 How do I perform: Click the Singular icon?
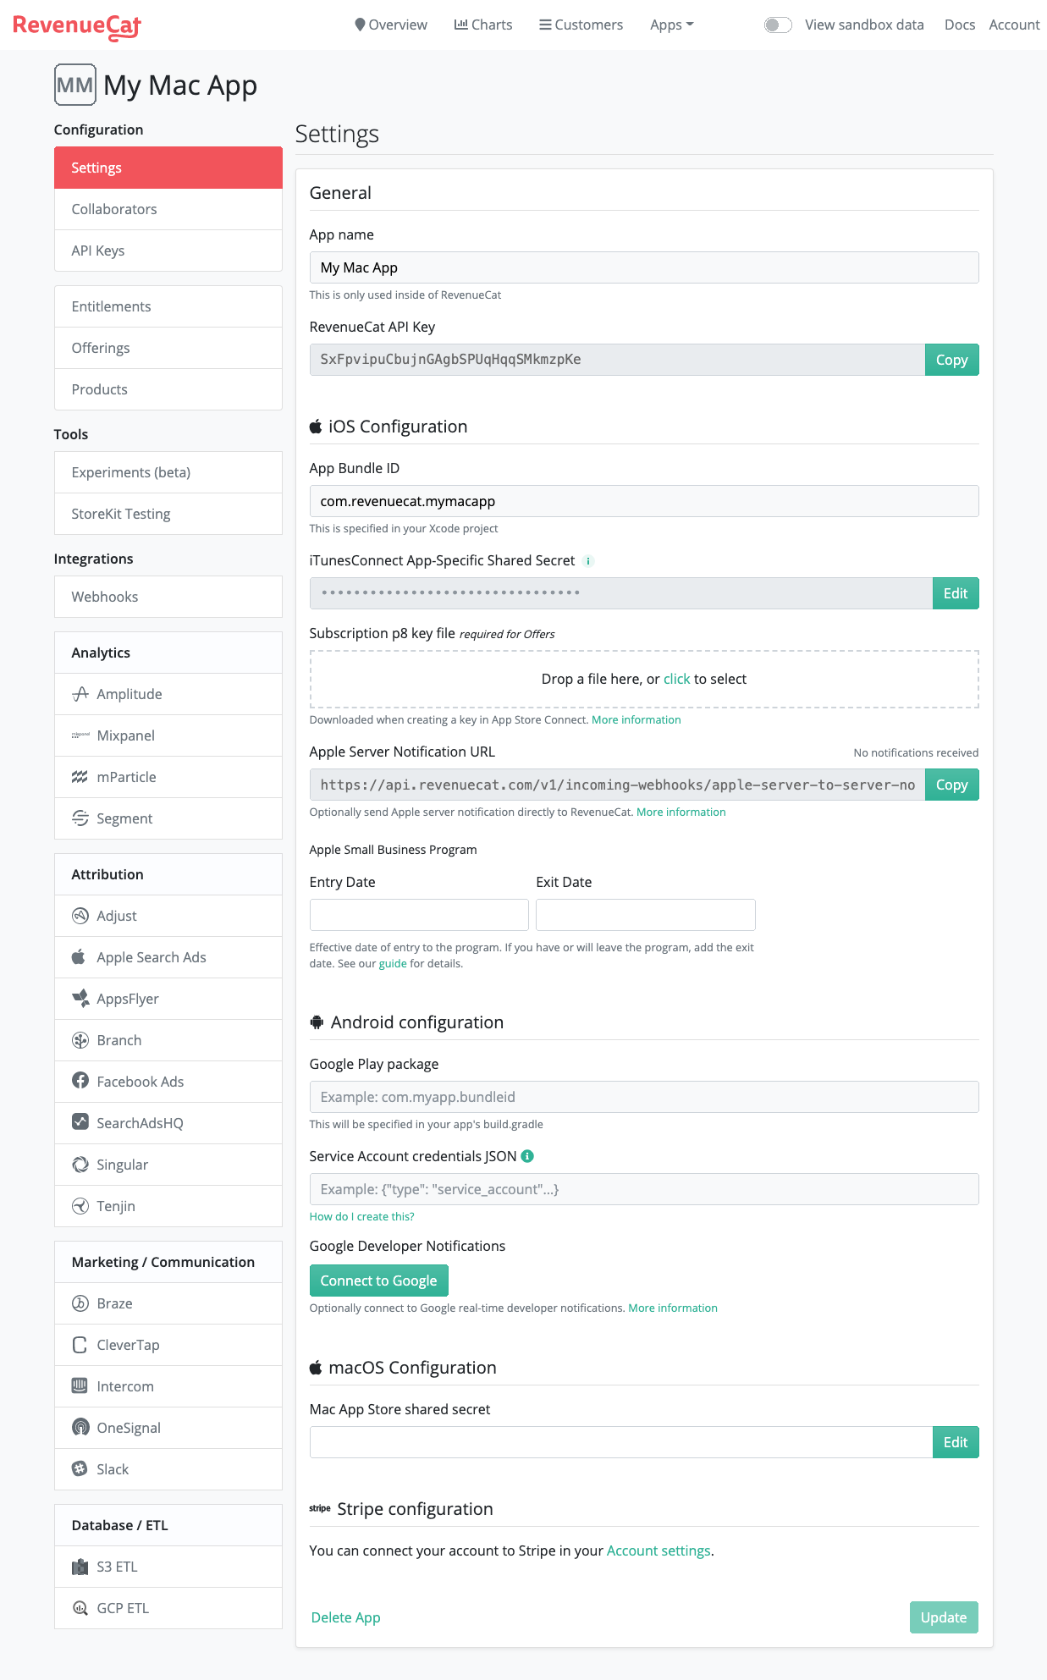point(80,1165)
